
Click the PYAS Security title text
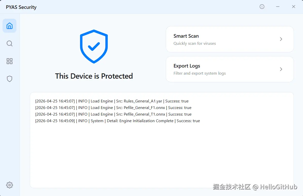point(21,7)
